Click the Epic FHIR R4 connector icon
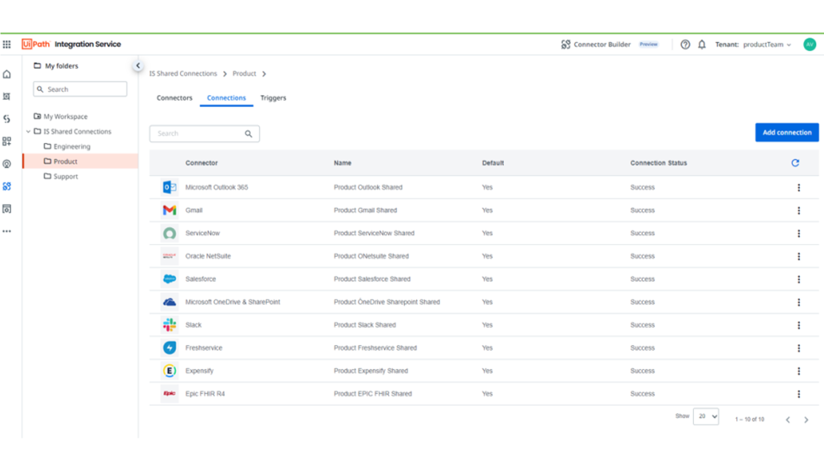This screenshot has width=824, height=460. (169, 393)
